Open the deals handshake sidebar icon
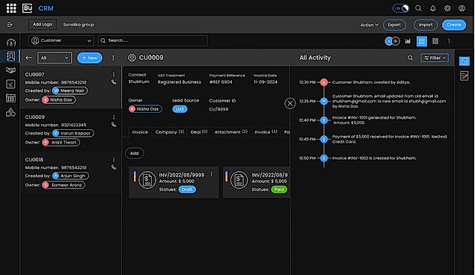475x275 pixels. [11, 70]
